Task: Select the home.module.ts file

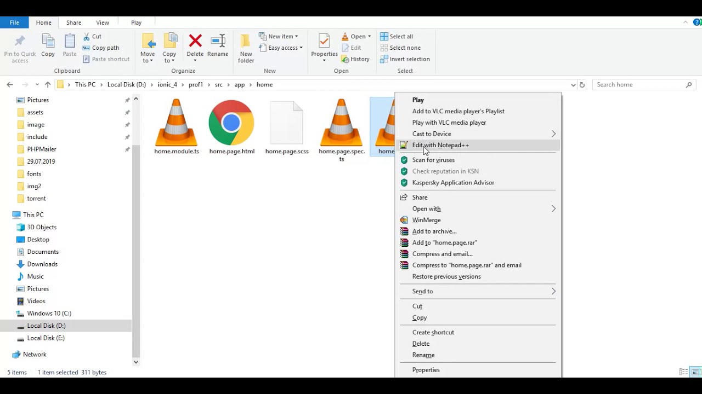Action: click(177, 127)
